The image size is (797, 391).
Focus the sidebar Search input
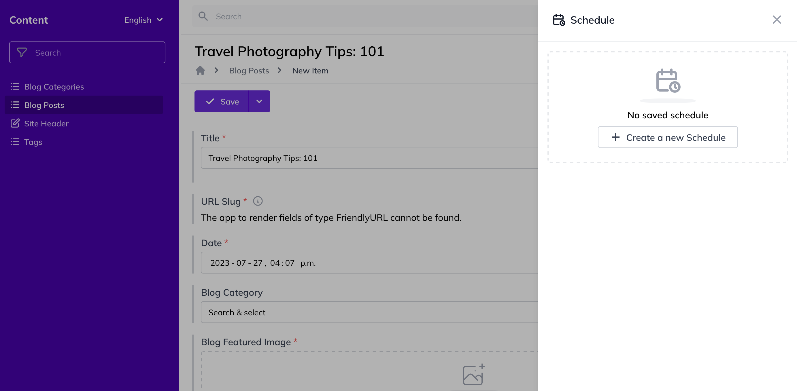87,52
